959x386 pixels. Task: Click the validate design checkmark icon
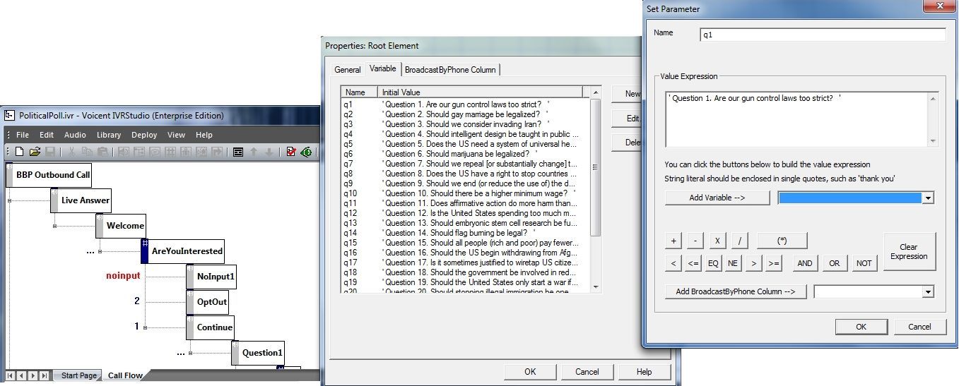[x=291, y=152]
